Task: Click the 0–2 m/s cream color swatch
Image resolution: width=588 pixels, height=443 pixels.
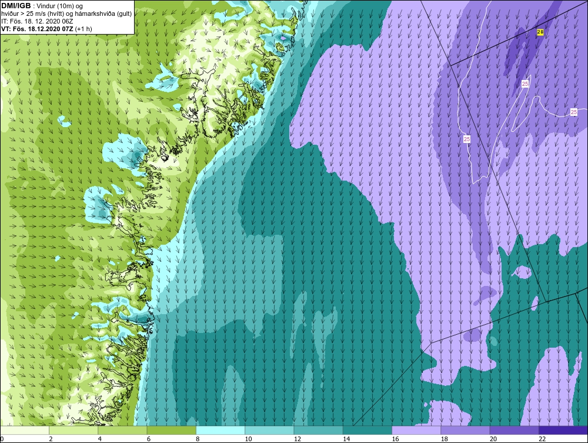Action: coord(24,430)
